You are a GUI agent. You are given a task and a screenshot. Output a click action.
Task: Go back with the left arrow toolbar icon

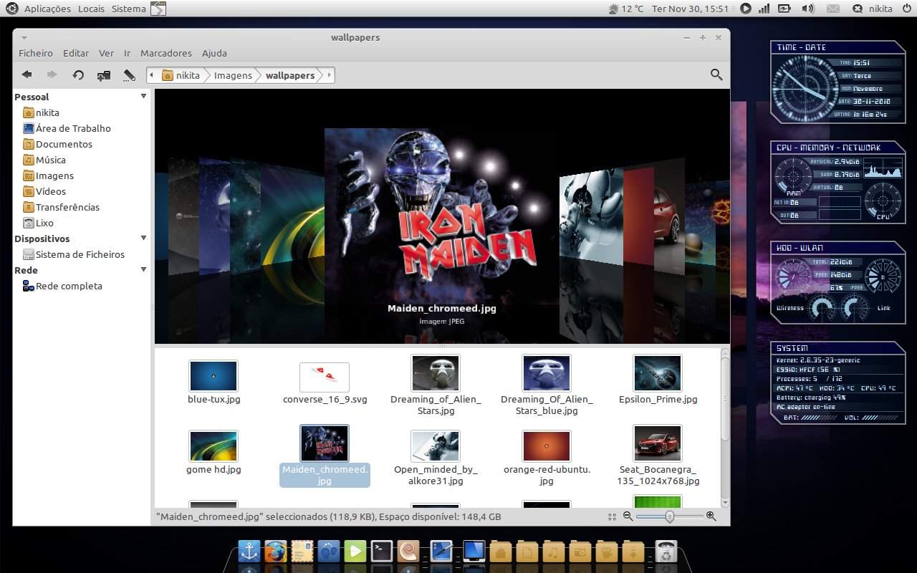tap(27, 74)
